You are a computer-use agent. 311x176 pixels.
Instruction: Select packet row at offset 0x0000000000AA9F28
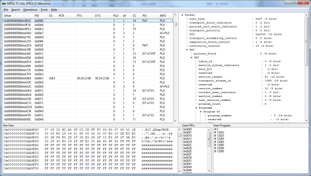[x=88, y=25]
